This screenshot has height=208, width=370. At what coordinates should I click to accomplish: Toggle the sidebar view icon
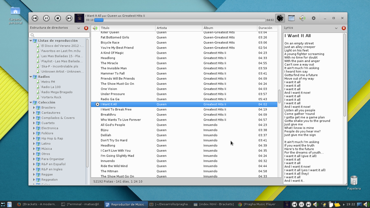(291, 18)
